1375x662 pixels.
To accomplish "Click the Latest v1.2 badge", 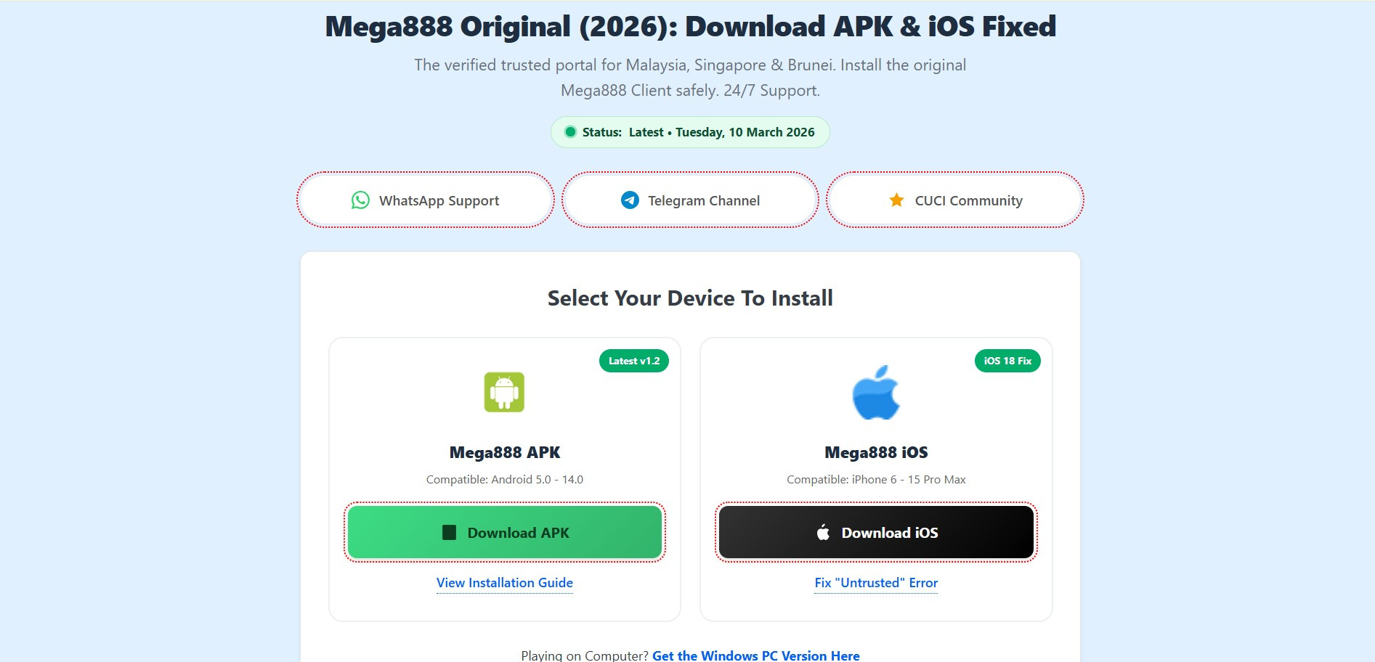I will click(x=634, y=361).
